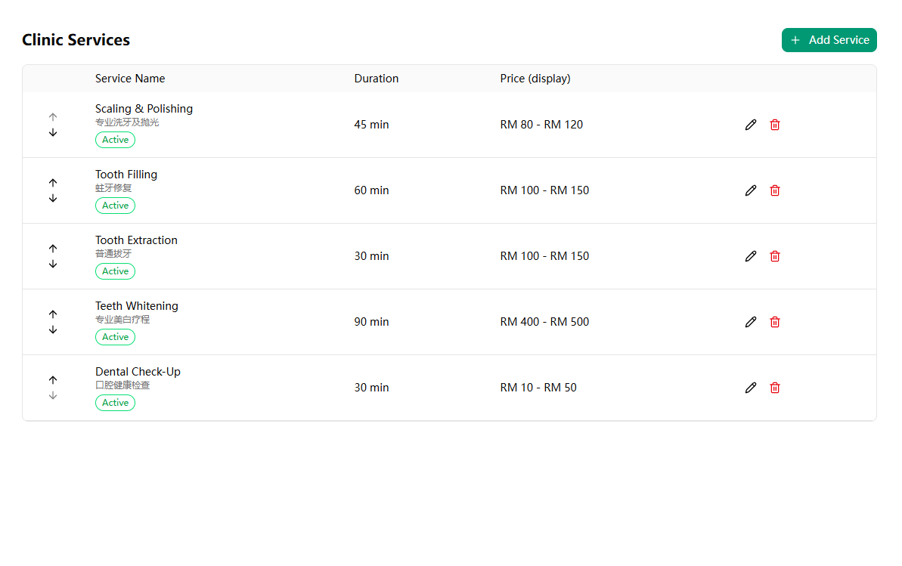Move Tooth Filling down one position
The width and height of the screenshot is (902, 566).
(53, 199)
